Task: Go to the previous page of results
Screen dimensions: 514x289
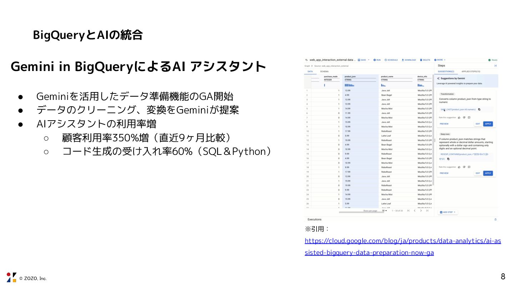Action: [414, 211]
